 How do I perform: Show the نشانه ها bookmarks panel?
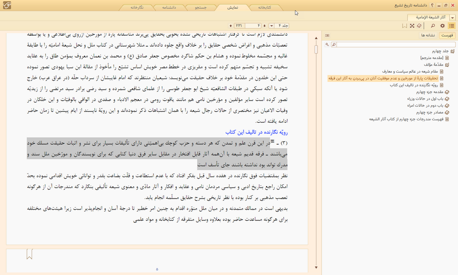428,35
